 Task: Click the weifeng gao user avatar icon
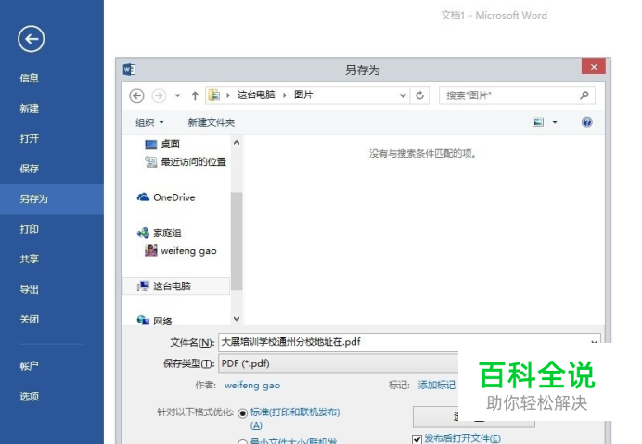click(x=150, y=250)
